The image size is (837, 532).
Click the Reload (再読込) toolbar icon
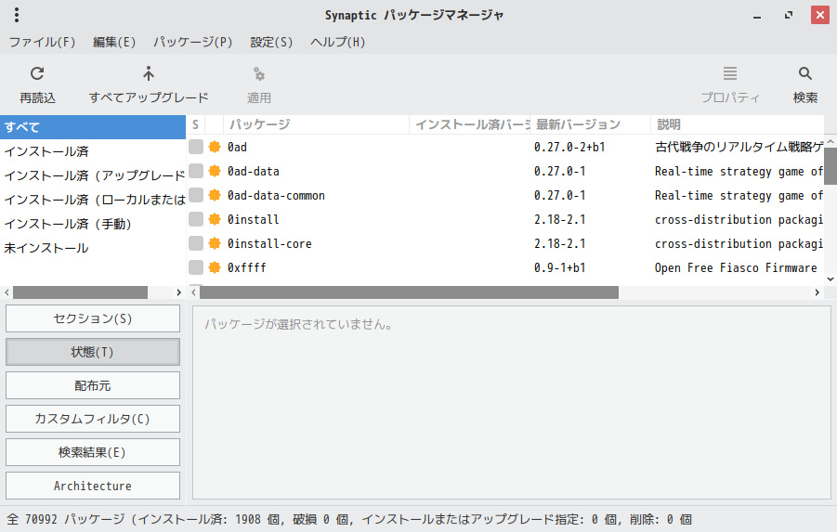pos(37,74)
